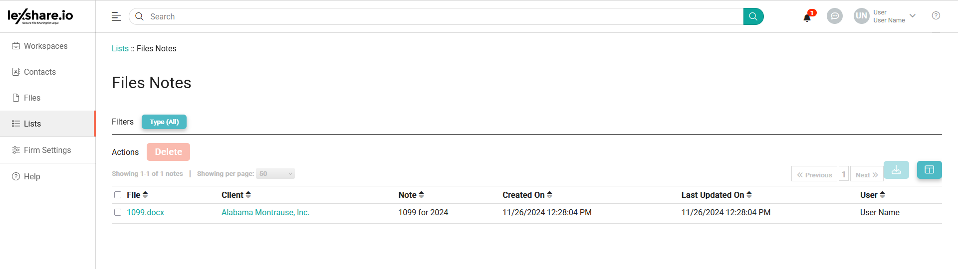Image resolution: width=958 pixels, height=269 pixels.
Task: Open the chat messages icon
Action: pyautogui.click(x=834, y=16)
